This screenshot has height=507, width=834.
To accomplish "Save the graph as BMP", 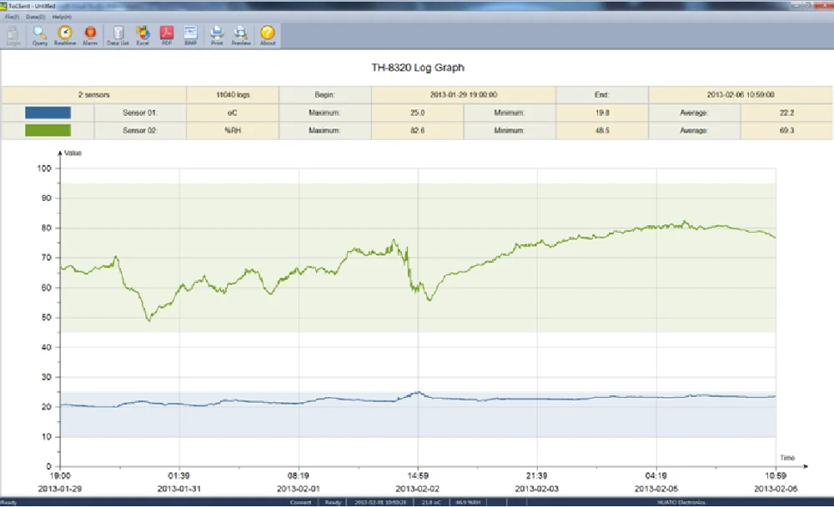I will (x=190, y=34).
